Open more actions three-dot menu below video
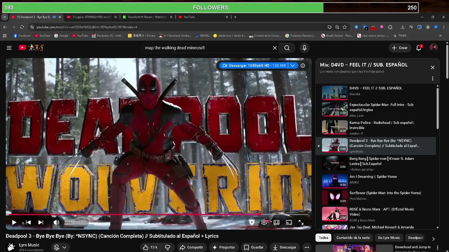Viewport: 449px width, 252px height. pyautogui.click(x=307, y=247)
